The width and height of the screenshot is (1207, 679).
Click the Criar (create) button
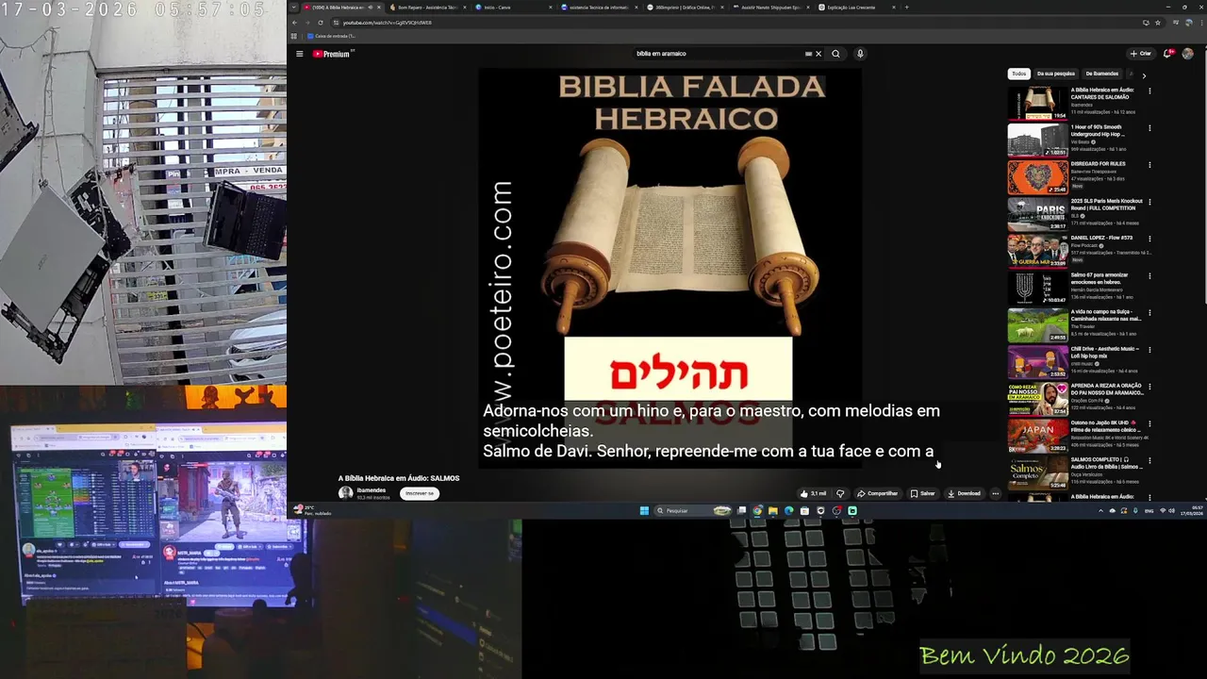(1141, 54)
